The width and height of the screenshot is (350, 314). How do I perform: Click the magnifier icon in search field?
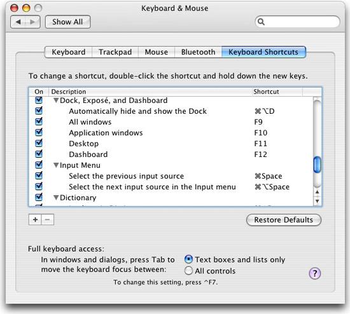click(x=261, y=22)
